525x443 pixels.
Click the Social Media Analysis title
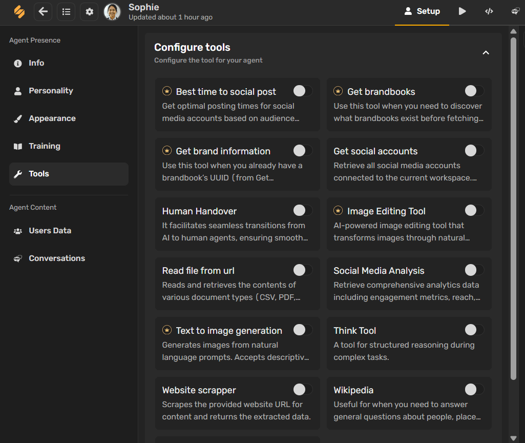click(379, 271)
